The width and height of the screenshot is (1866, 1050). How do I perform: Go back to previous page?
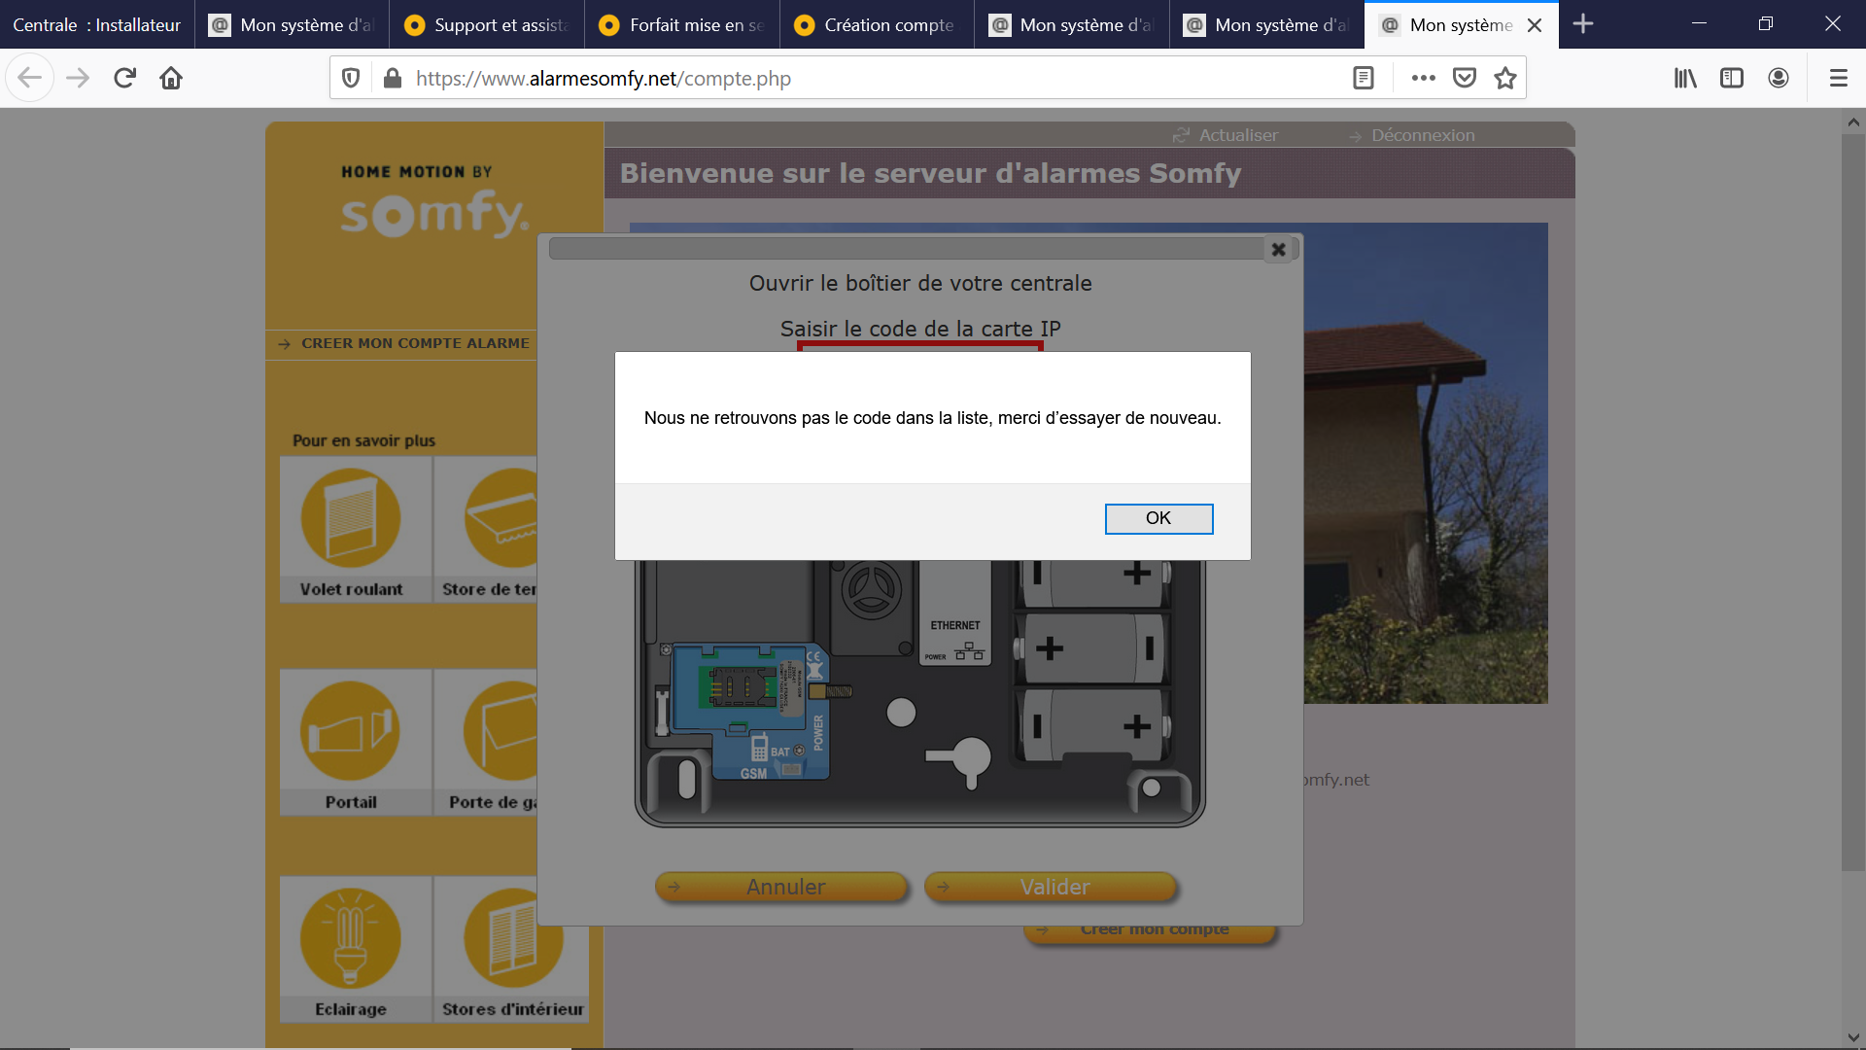29,78
